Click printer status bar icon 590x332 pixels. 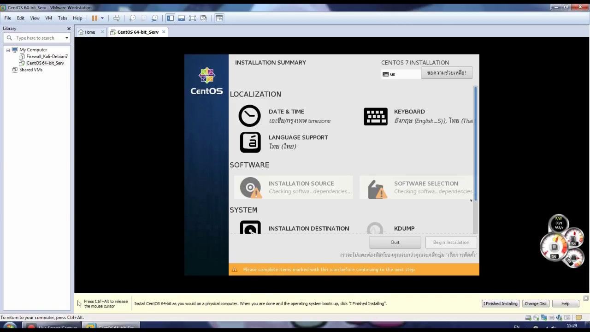(551, 318)
